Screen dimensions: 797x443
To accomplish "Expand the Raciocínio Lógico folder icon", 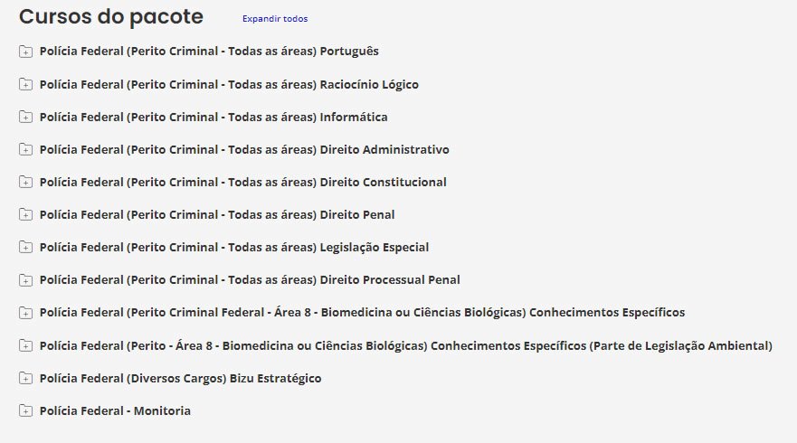I will [x=25, y=85].
